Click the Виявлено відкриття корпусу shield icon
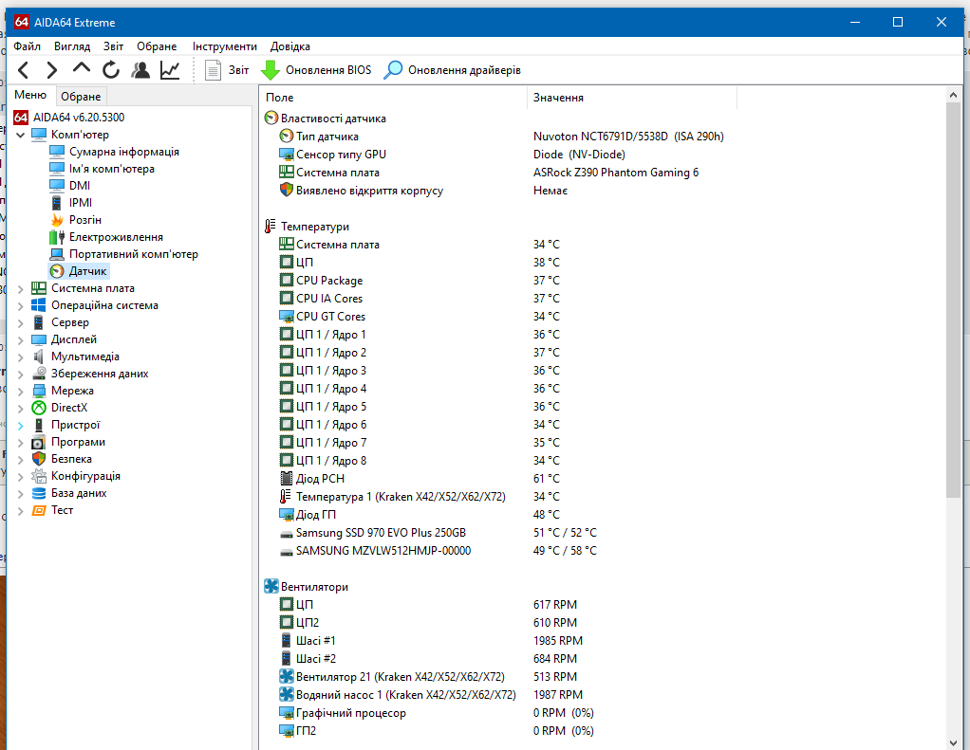The height and width of the screenshot is (750, 970). [x=287, y=190]
